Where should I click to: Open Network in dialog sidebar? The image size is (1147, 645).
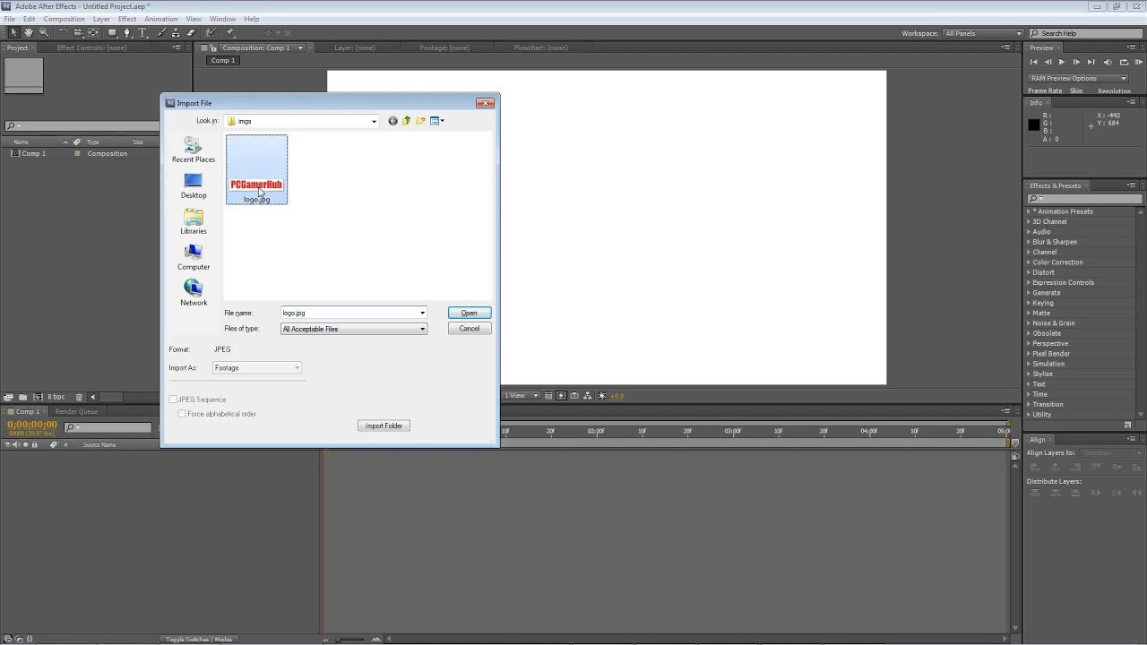pyautogui.click(x=194, y=294)
